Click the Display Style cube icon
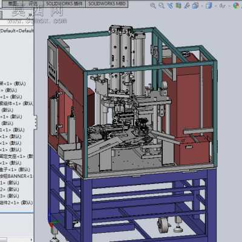The width and height of the screenshot is (242, 242). pos(195,5)
